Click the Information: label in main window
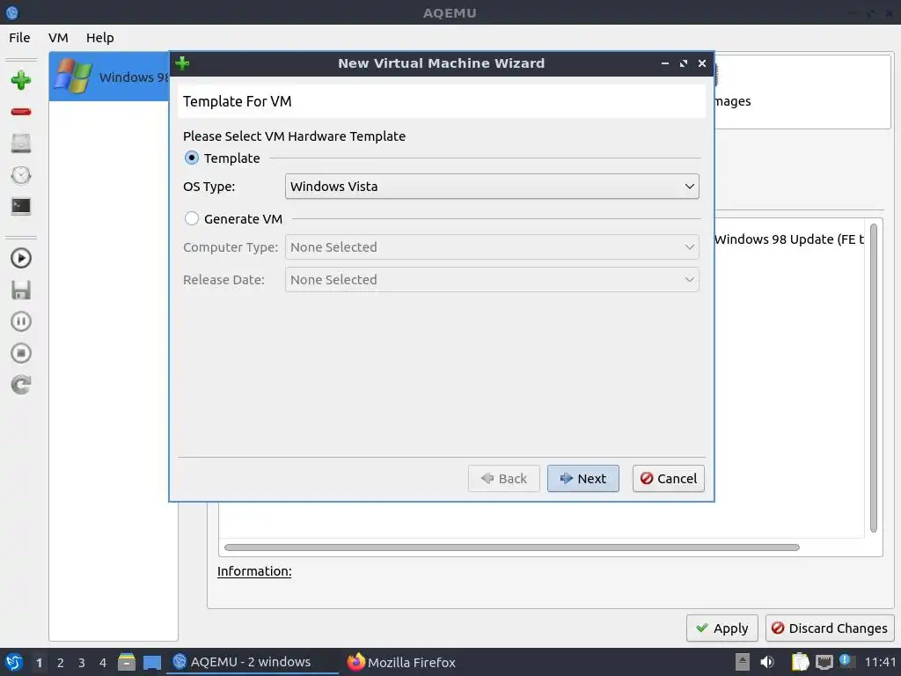 254,570
